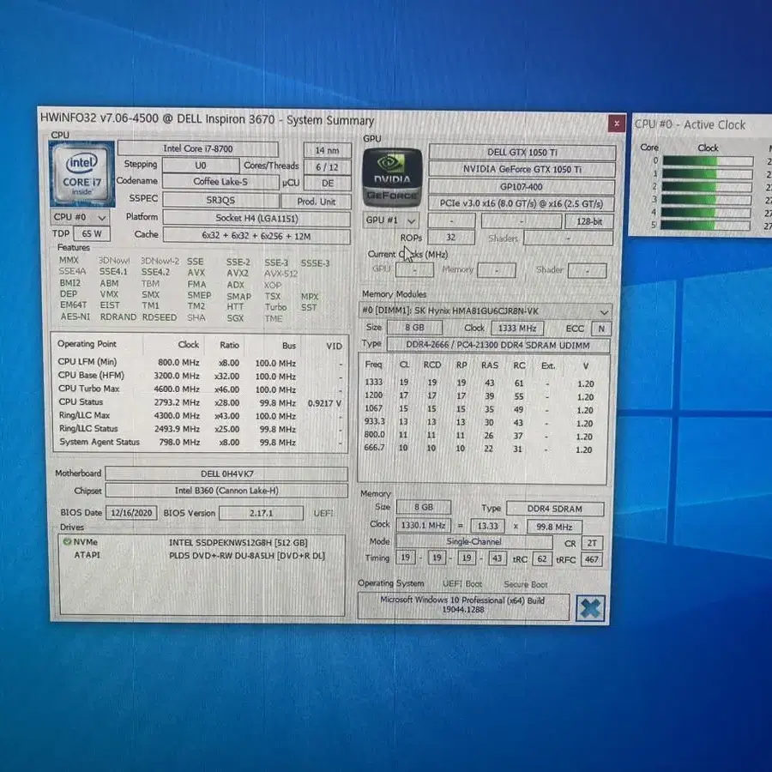This screenshot has height=772, width=772.
Task: Click the µCU value DE field
Action: [328, 184]
